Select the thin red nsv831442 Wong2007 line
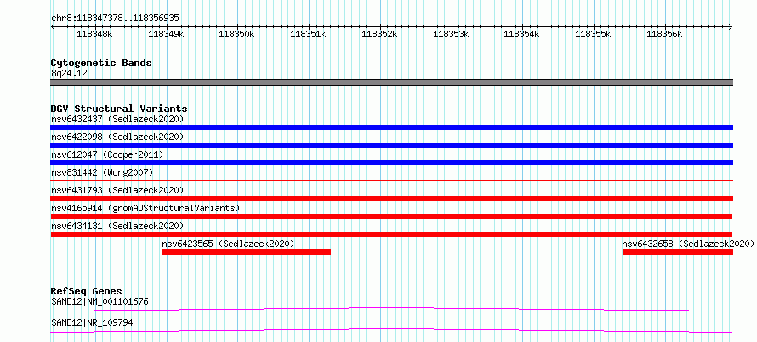Image resolution: width=757 pixels, height=342 pixels. click(391, 181)
